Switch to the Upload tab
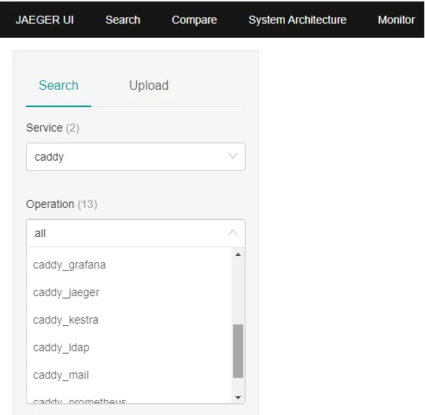This screenshot has height=415, width=425. click(x=149, y=85)
